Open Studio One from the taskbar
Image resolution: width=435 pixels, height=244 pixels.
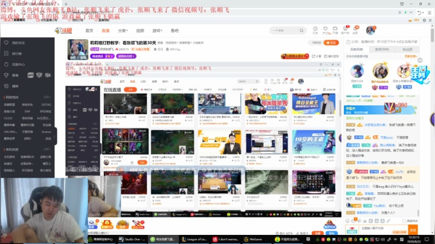click(132, 239)
